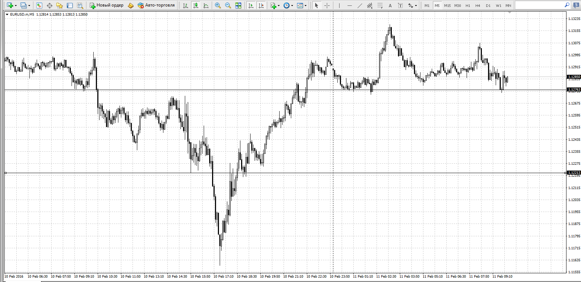Open the triangle menu beside EURUSD.m,M5

(7, 15)
